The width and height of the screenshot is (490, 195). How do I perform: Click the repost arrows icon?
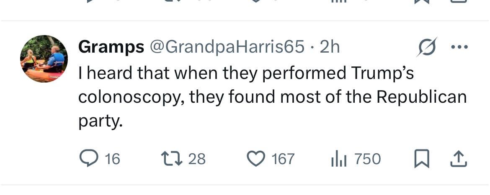point(171,159)
